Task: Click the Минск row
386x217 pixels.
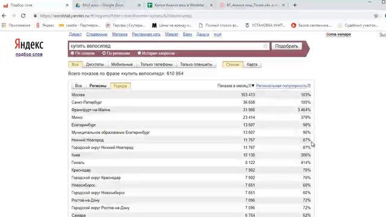Action: pos(191,118)
